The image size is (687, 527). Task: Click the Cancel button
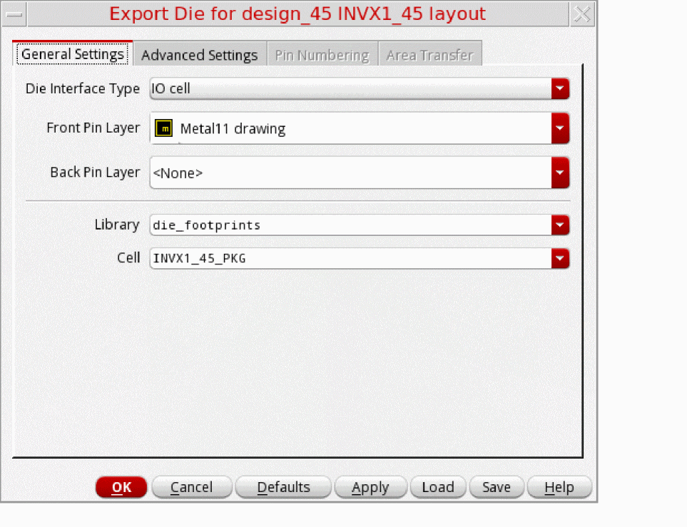[x=191, y=487]
